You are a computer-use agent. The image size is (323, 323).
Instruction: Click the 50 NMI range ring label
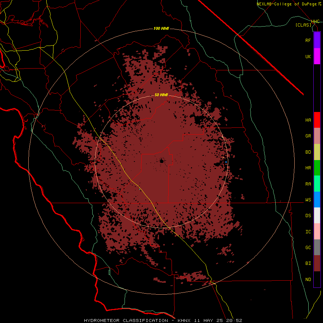(x=161, y=95)
